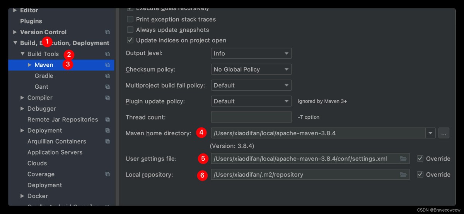Open Application Servers settings page
464x214 pixels.
point(55,152)
